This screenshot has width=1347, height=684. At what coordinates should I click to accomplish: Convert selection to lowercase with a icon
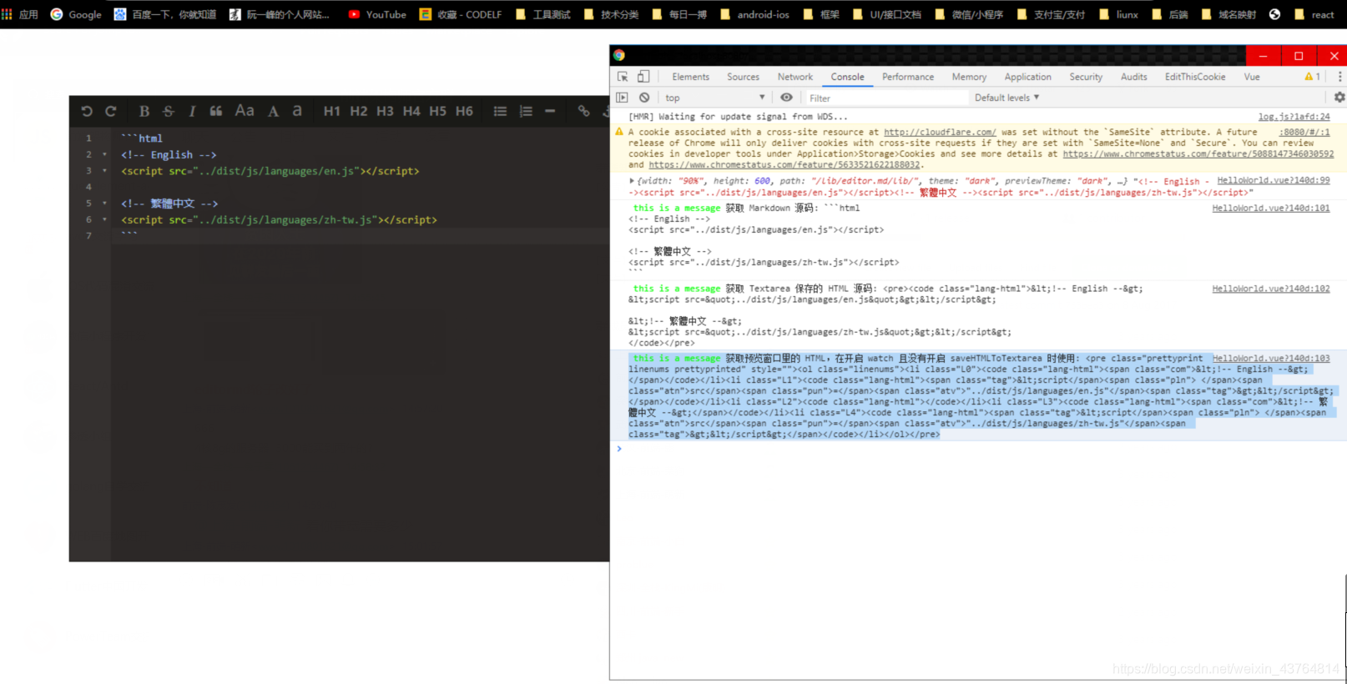point(297,111)
